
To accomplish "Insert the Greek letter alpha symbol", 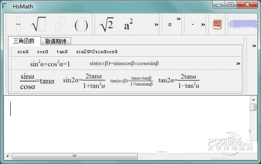I will click(x=169, y=24).
